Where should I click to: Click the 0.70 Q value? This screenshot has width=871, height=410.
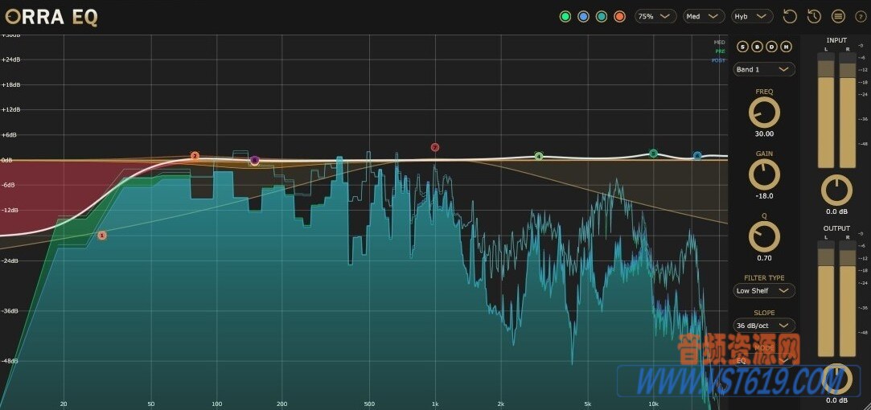(764, 258)
